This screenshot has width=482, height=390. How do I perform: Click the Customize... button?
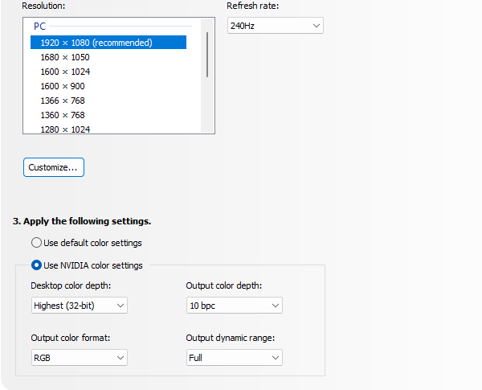(54, 167)
